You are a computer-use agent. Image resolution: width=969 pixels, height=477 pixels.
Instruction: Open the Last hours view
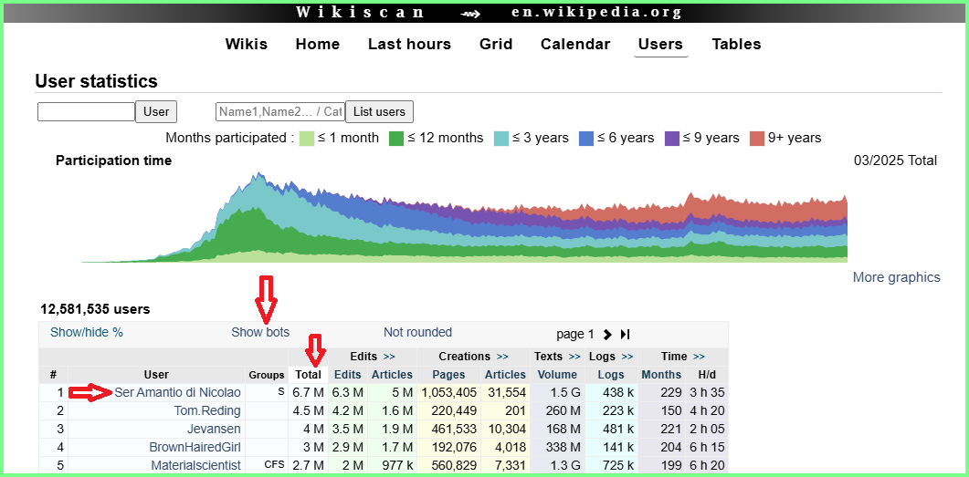click(410, 45)
